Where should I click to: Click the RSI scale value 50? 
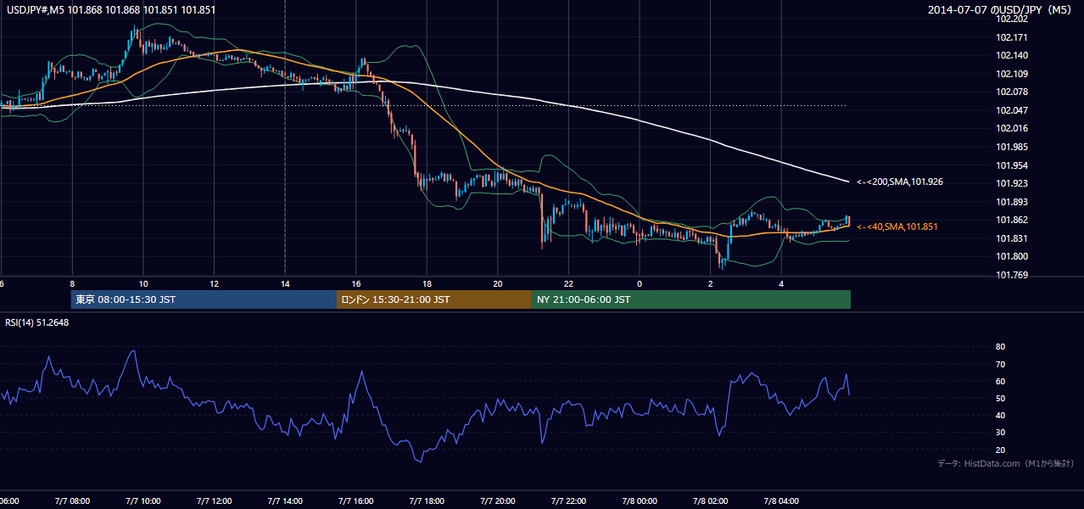click(1001, 398)
